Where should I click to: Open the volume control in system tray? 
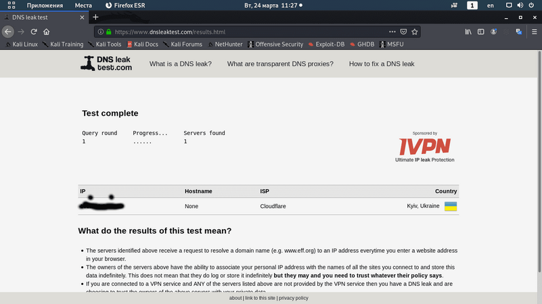520,5
